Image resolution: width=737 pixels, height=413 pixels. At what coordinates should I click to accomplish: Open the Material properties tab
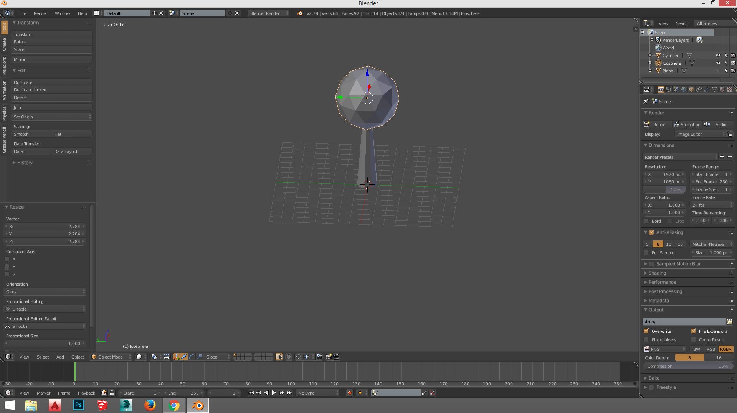(722, 89)
